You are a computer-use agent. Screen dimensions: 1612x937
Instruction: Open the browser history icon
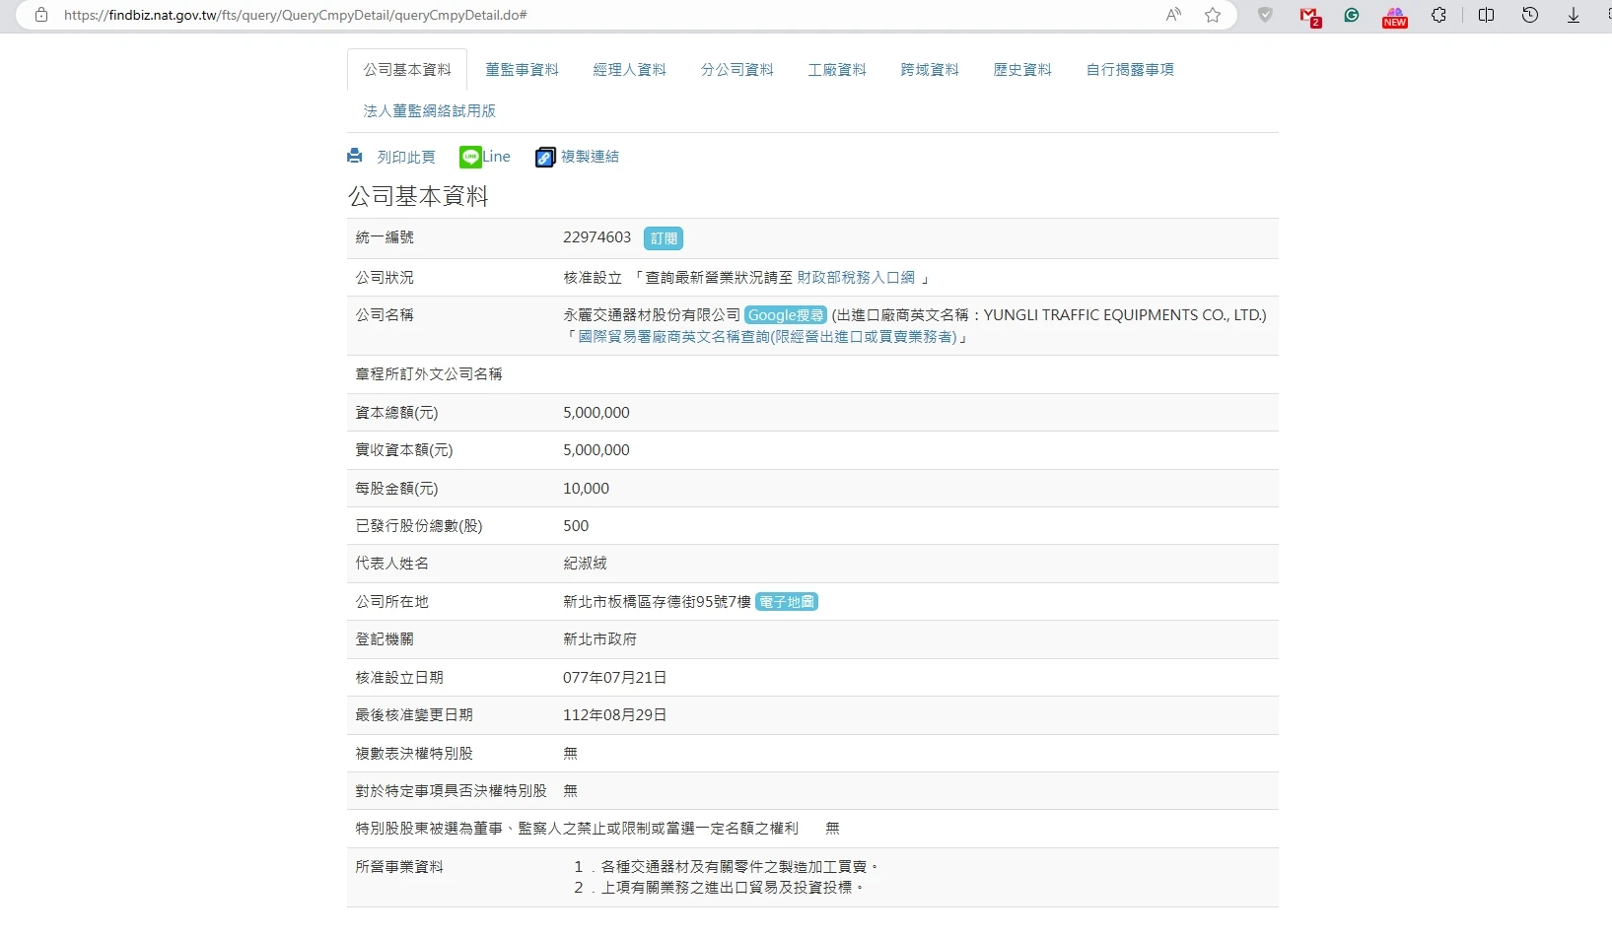click(x=1530, y=15)
